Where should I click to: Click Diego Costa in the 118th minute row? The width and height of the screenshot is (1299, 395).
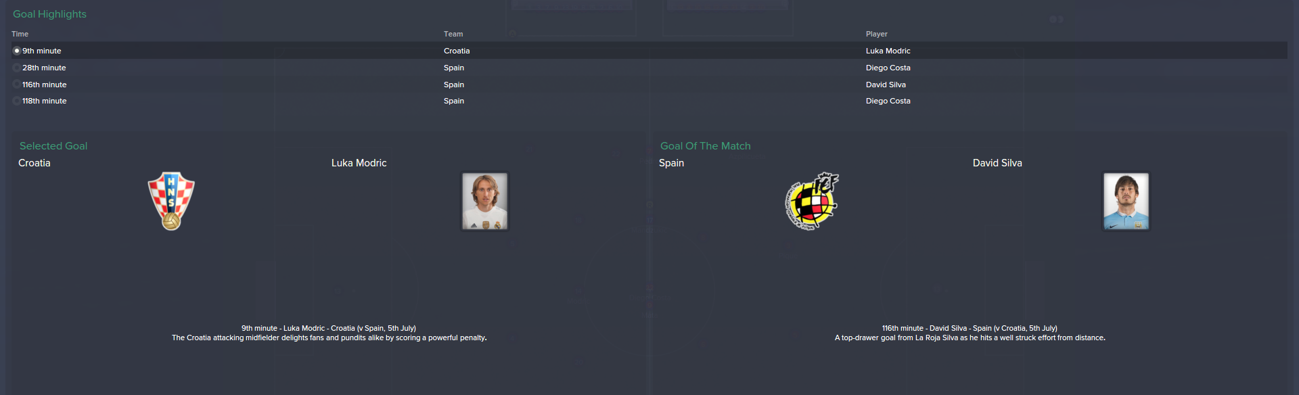888,101
